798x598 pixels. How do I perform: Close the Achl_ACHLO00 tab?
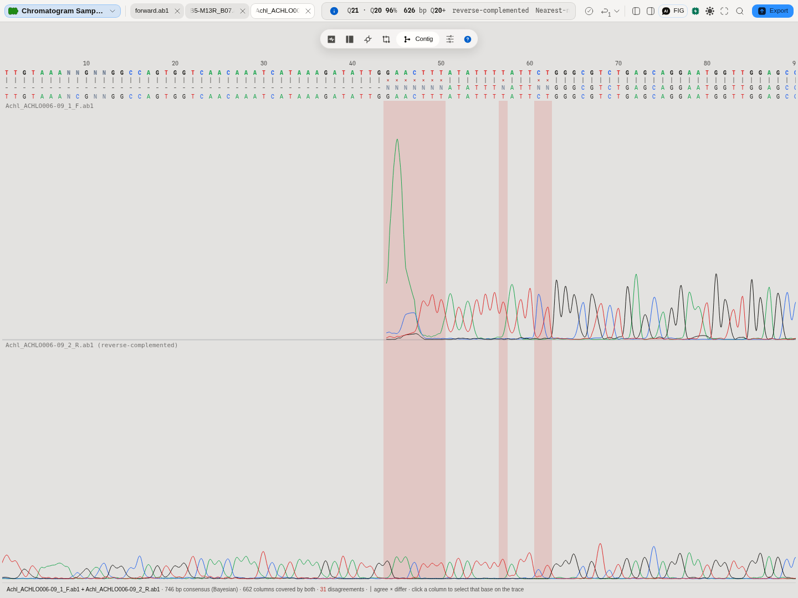click(x=308, y=11)
